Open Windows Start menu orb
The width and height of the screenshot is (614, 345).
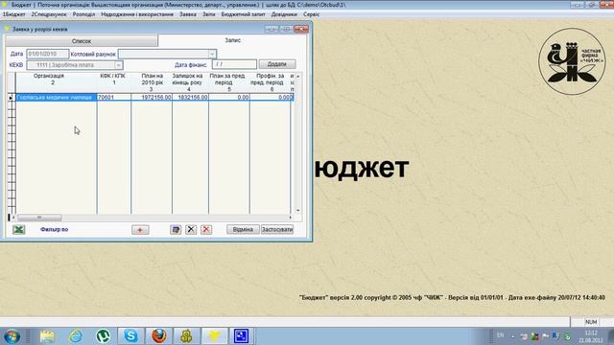(12, 336)
